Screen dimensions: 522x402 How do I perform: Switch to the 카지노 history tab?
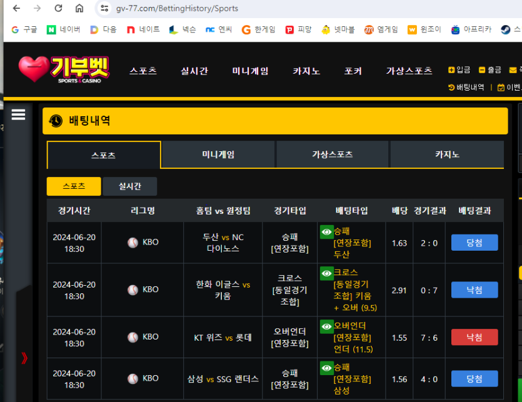447,154
